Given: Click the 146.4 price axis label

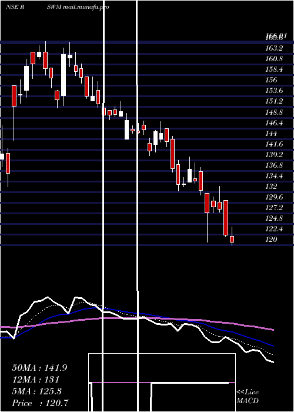Looking at the screenshot, I should 274,122.
